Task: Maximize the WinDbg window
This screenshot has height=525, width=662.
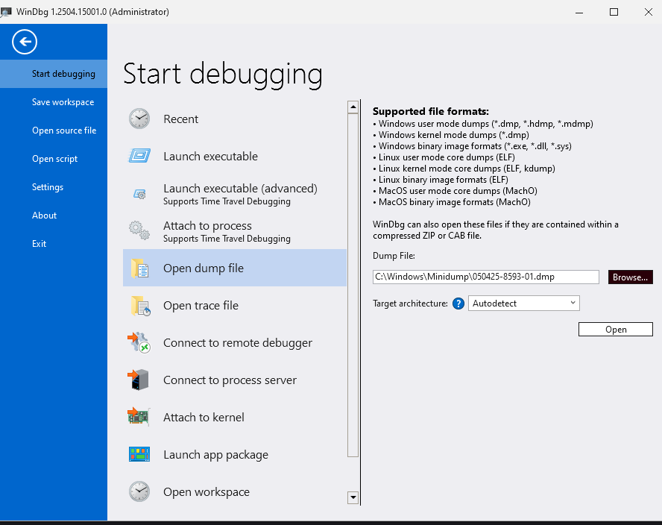Action: 614,12
